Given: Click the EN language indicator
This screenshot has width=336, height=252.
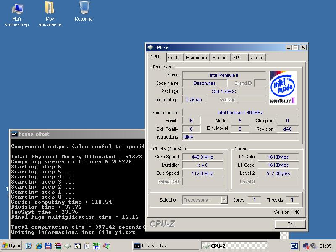Looking at the screenshot, I should click(x=294, y=246).
